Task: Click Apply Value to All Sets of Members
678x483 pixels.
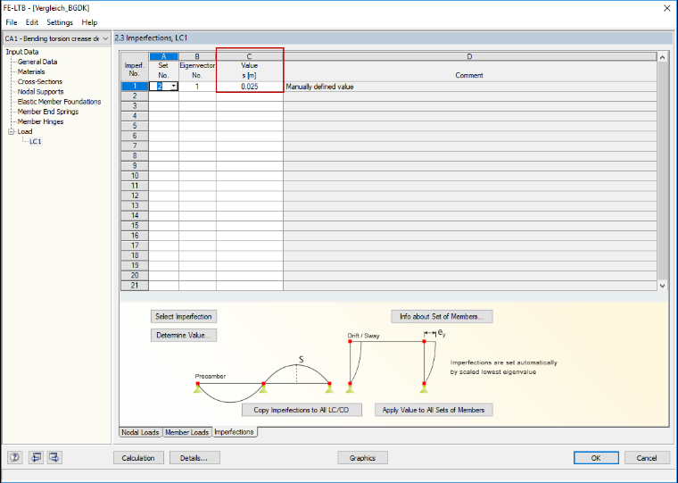Action: [434, 410]
